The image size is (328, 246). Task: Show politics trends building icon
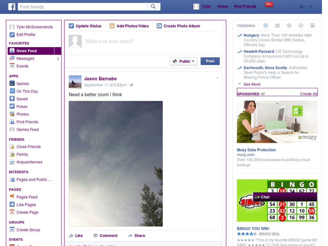point(277,26)
